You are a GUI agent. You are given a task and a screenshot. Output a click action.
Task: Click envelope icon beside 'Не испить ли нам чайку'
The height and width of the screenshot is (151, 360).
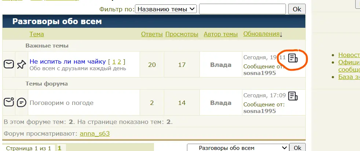[9, 64]
